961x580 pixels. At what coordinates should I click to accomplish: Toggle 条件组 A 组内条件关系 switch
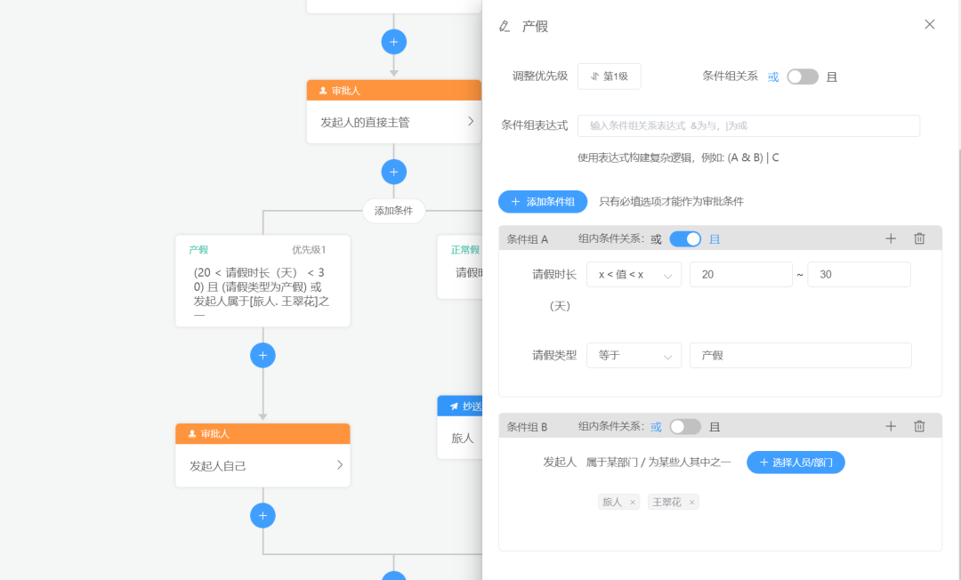(685, 238)
